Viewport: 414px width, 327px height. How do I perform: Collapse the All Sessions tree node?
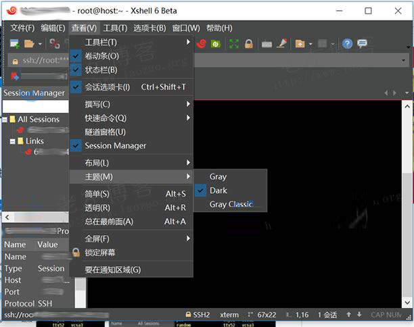point(5,120)
